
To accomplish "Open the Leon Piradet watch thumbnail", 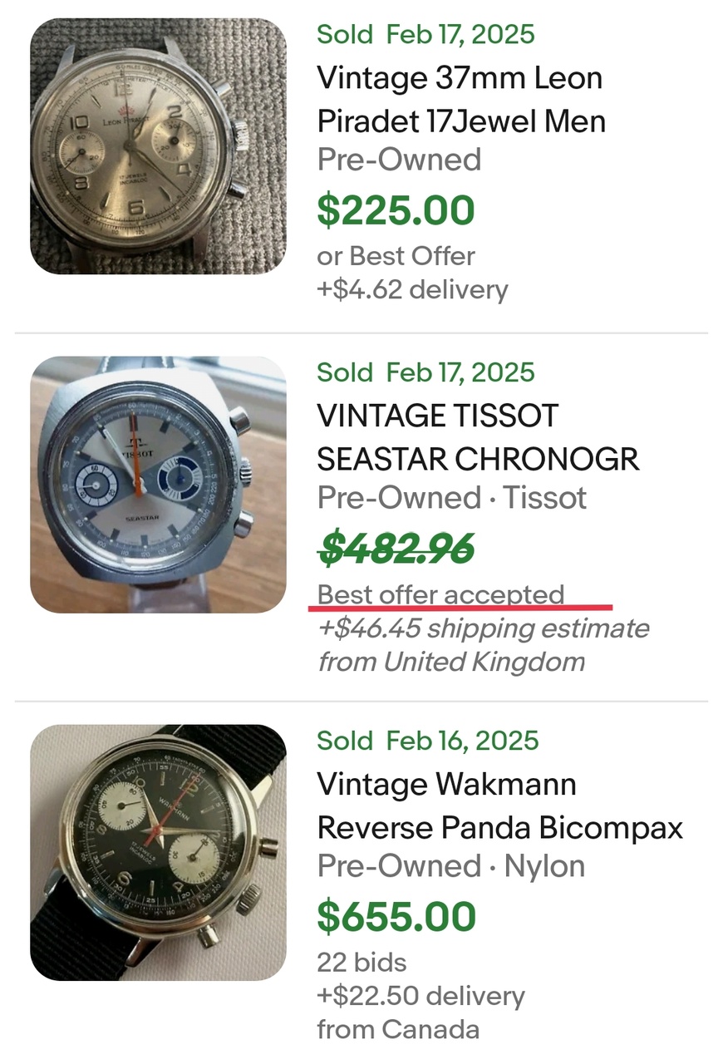I will (x=158, y=146).
